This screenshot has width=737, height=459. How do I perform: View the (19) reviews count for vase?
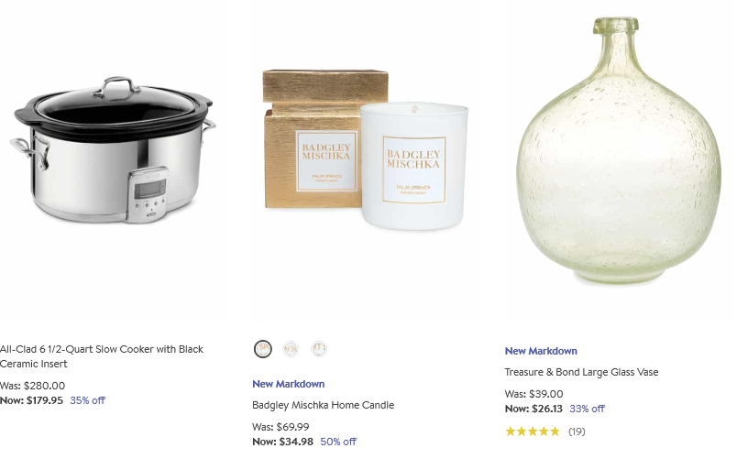[x=577, y=432]
